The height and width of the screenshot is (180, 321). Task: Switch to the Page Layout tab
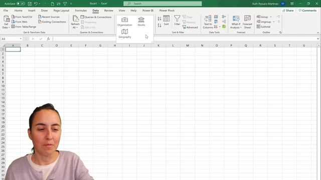click(61, 10)
